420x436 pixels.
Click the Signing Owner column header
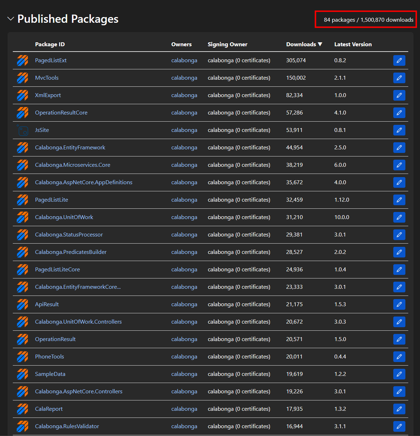pos(227,44)
